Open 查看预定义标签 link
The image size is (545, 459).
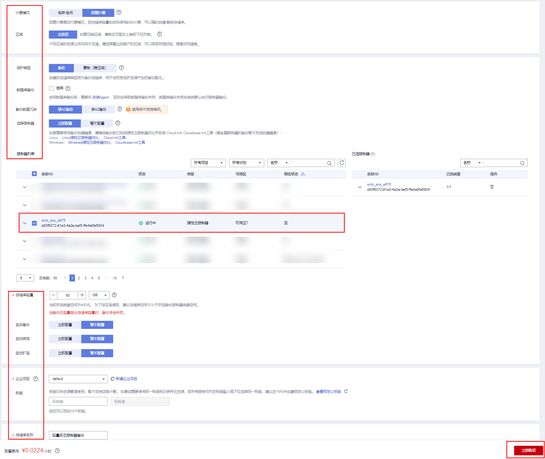[329, 392]
